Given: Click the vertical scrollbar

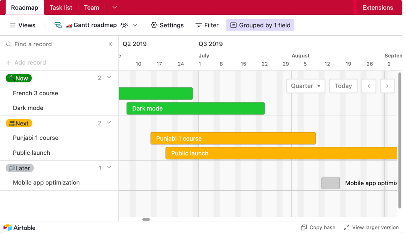Looking at the screenshot, I should [x=400, y=140].
